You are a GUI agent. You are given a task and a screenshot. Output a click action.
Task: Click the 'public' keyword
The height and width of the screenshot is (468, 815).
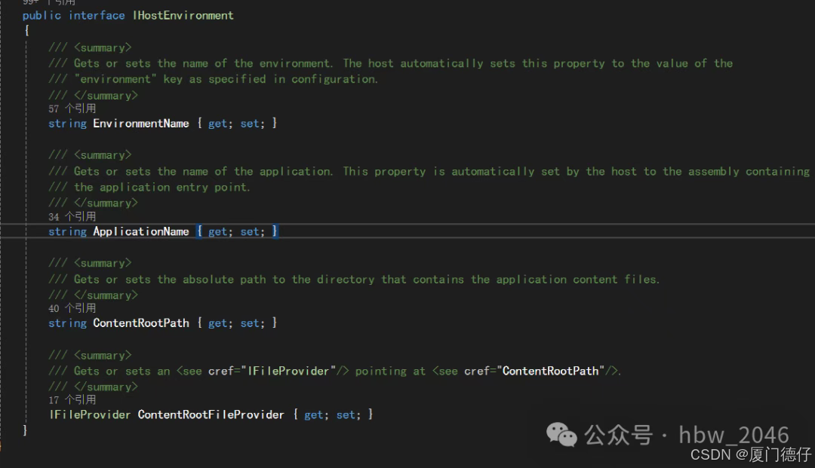point(42,16)
